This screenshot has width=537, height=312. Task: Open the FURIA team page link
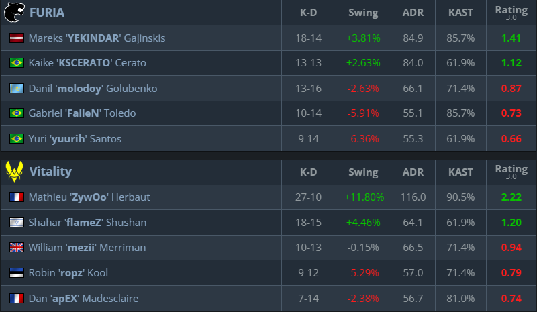pyautogui.click(x=47, y=13)
